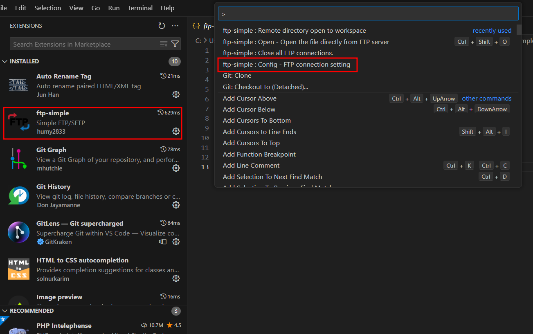Open the Terminal menu
Screen dimensions: 533x334
pyautogui.click(x=140, y=8)
